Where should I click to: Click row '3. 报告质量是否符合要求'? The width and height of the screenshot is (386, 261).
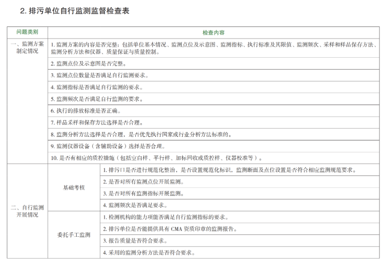(x=240, y=241)
